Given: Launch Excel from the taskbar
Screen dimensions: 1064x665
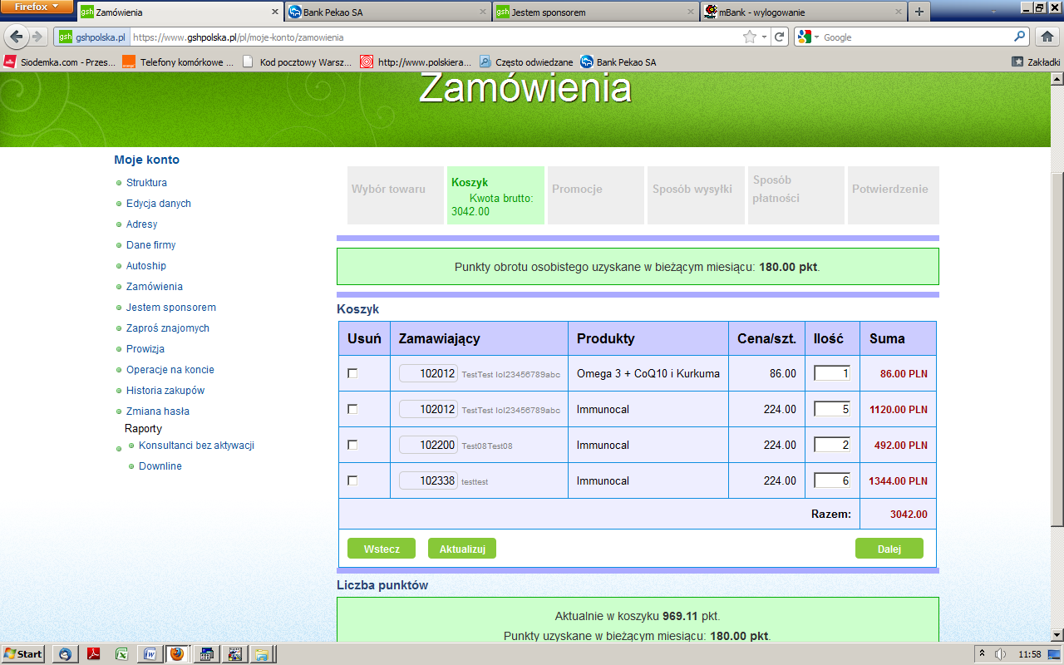Looking at the screenshot, I should pos(121,654).
